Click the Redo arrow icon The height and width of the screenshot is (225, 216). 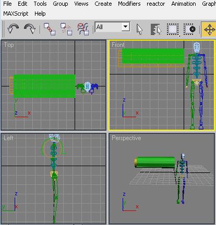(30, 29)
